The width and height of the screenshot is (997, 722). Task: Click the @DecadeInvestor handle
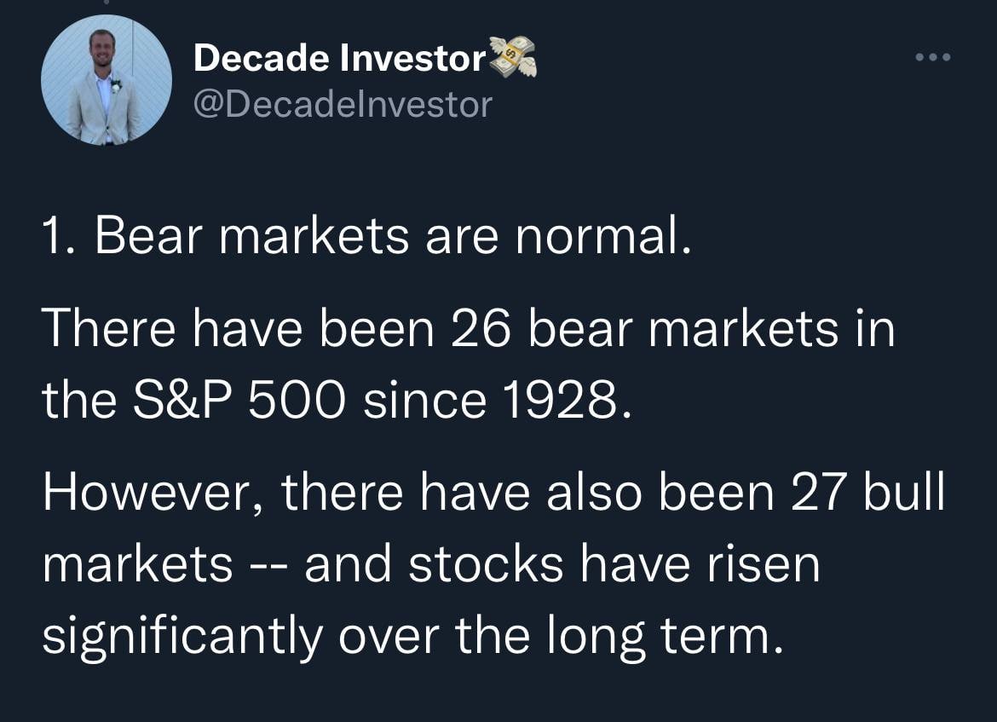(343, 105)
